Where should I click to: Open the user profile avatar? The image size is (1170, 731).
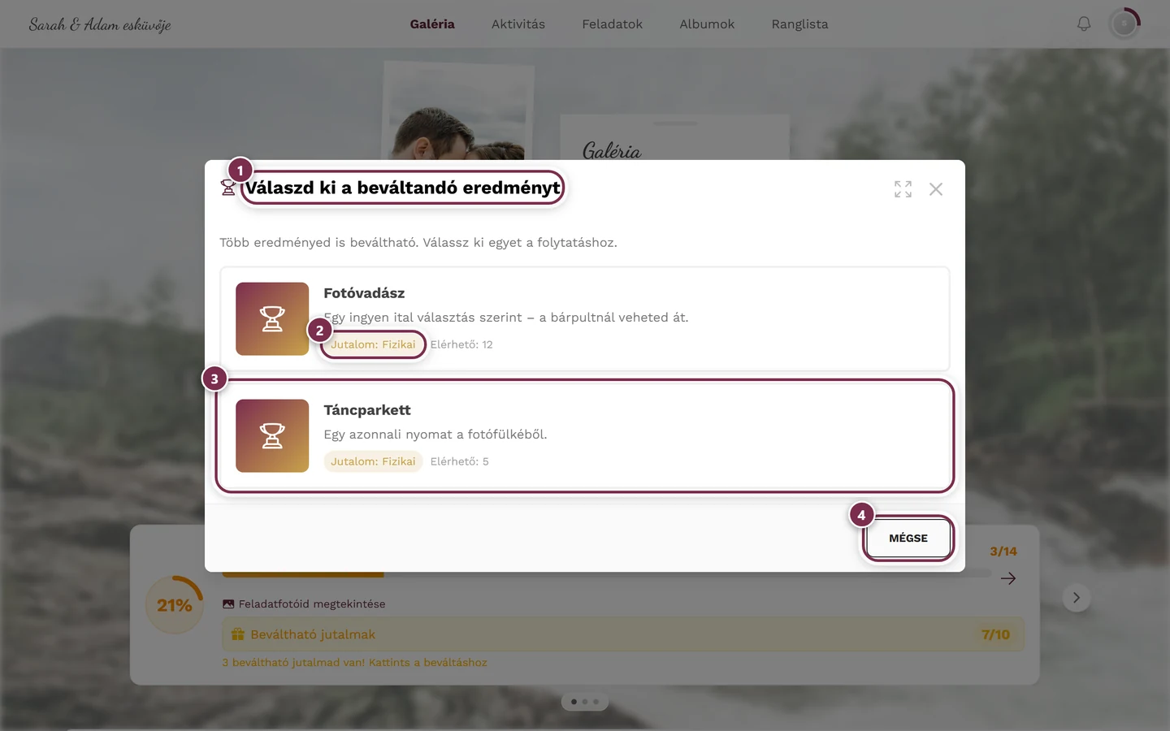tap(1124, 24)
